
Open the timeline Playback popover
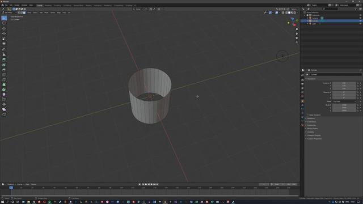11,184
